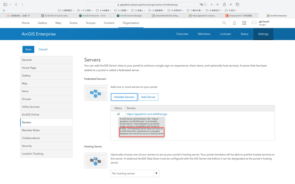The height and width of the screenshot is (184, 295).
Task: Open the Safari share icon
Action: (x=224, y=4)
